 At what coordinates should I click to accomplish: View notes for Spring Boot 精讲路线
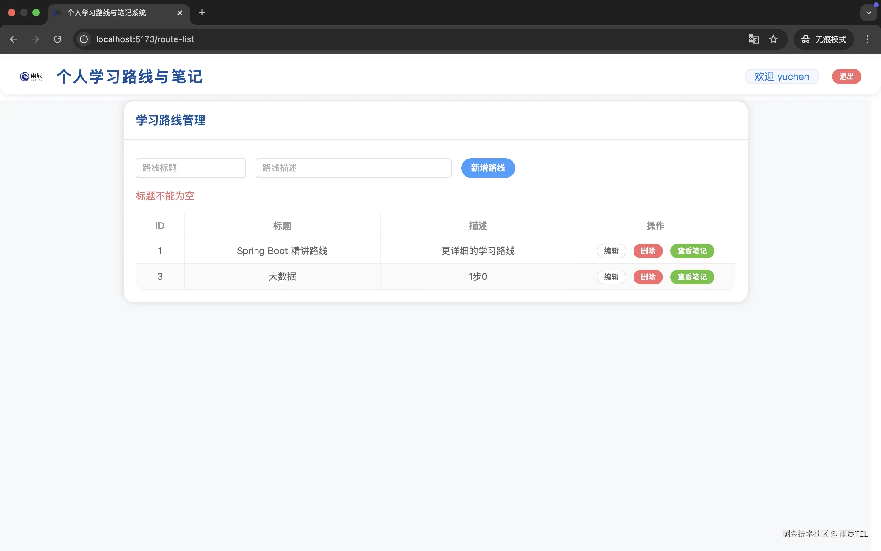[692, 251]
